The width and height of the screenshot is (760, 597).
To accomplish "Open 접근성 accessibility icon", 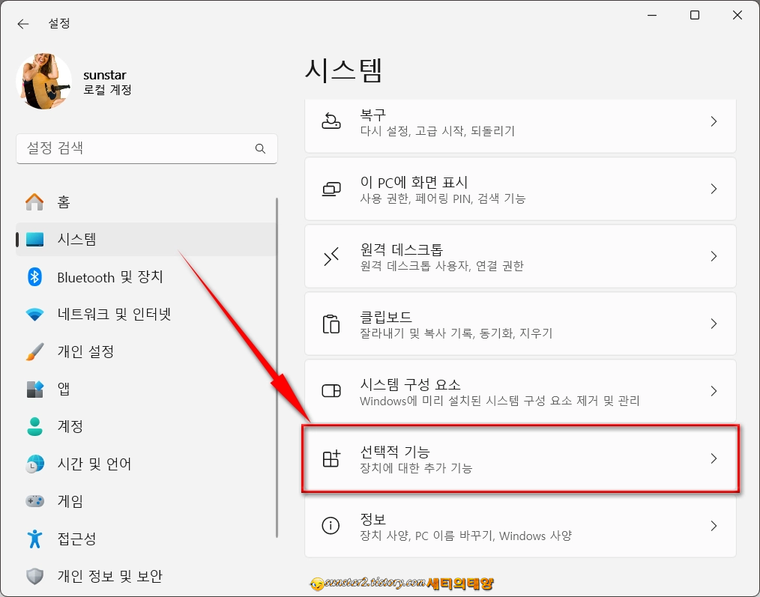I will 34,539.
